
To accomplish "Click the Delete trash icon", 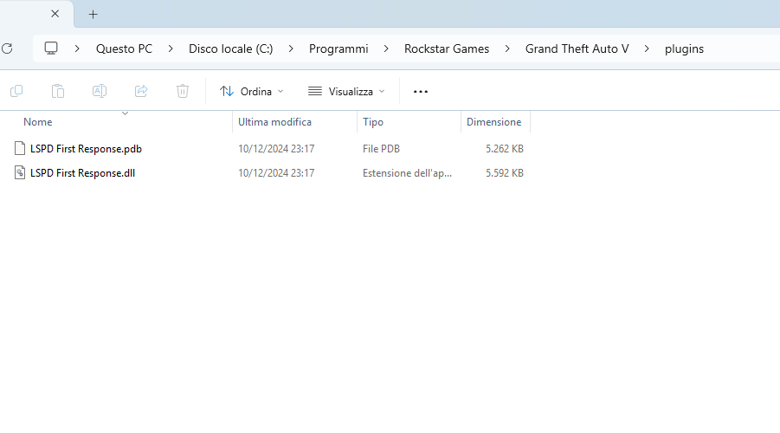I will coord(183,91).
